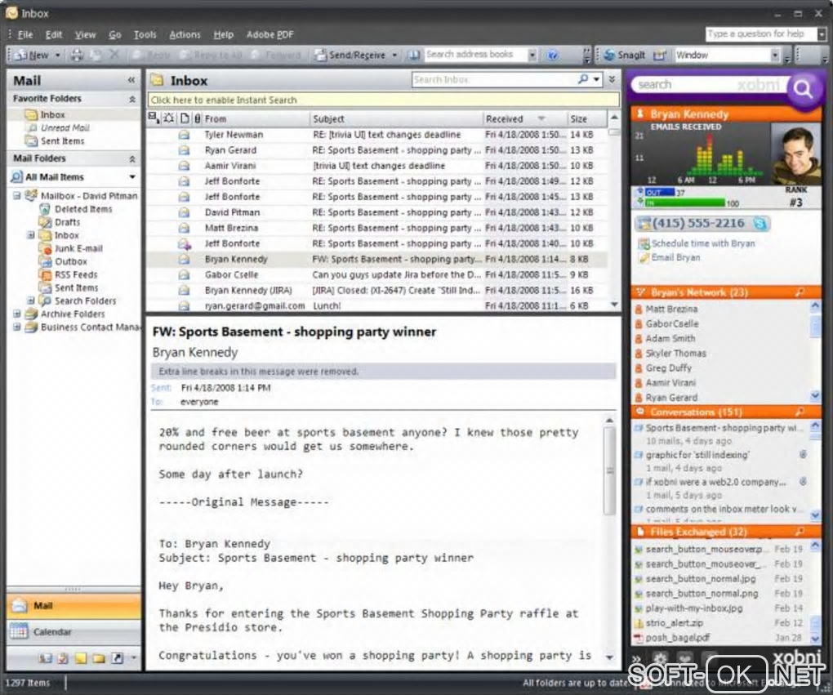Open the Send/Receive dropdown arrow
833x695 pixels.
[x=394, y=55]
